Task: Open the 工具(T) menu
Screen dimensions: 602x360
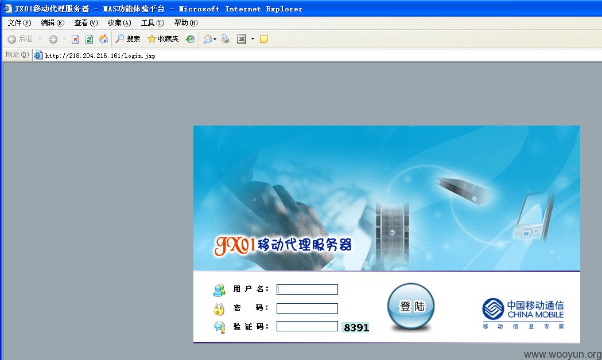Action: point(153,22)
